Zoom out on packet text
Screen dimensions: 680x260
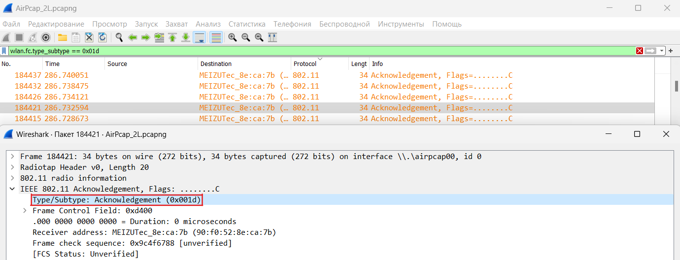coord(245,37)
